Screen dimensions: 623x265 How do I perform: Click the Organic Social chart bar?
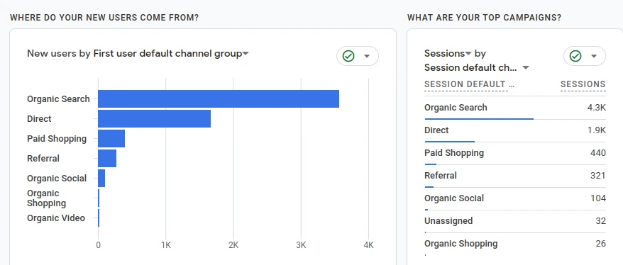click(101, 178)
